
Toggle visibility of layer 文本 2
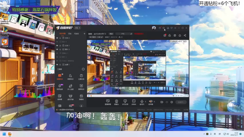coord(57,38)
